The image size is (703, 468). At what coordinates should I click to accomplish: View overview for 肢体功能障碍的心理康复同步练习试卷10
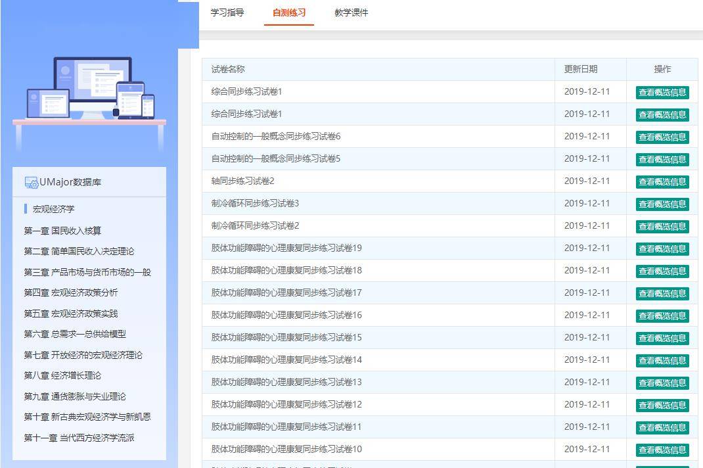[x=662, y=450]
